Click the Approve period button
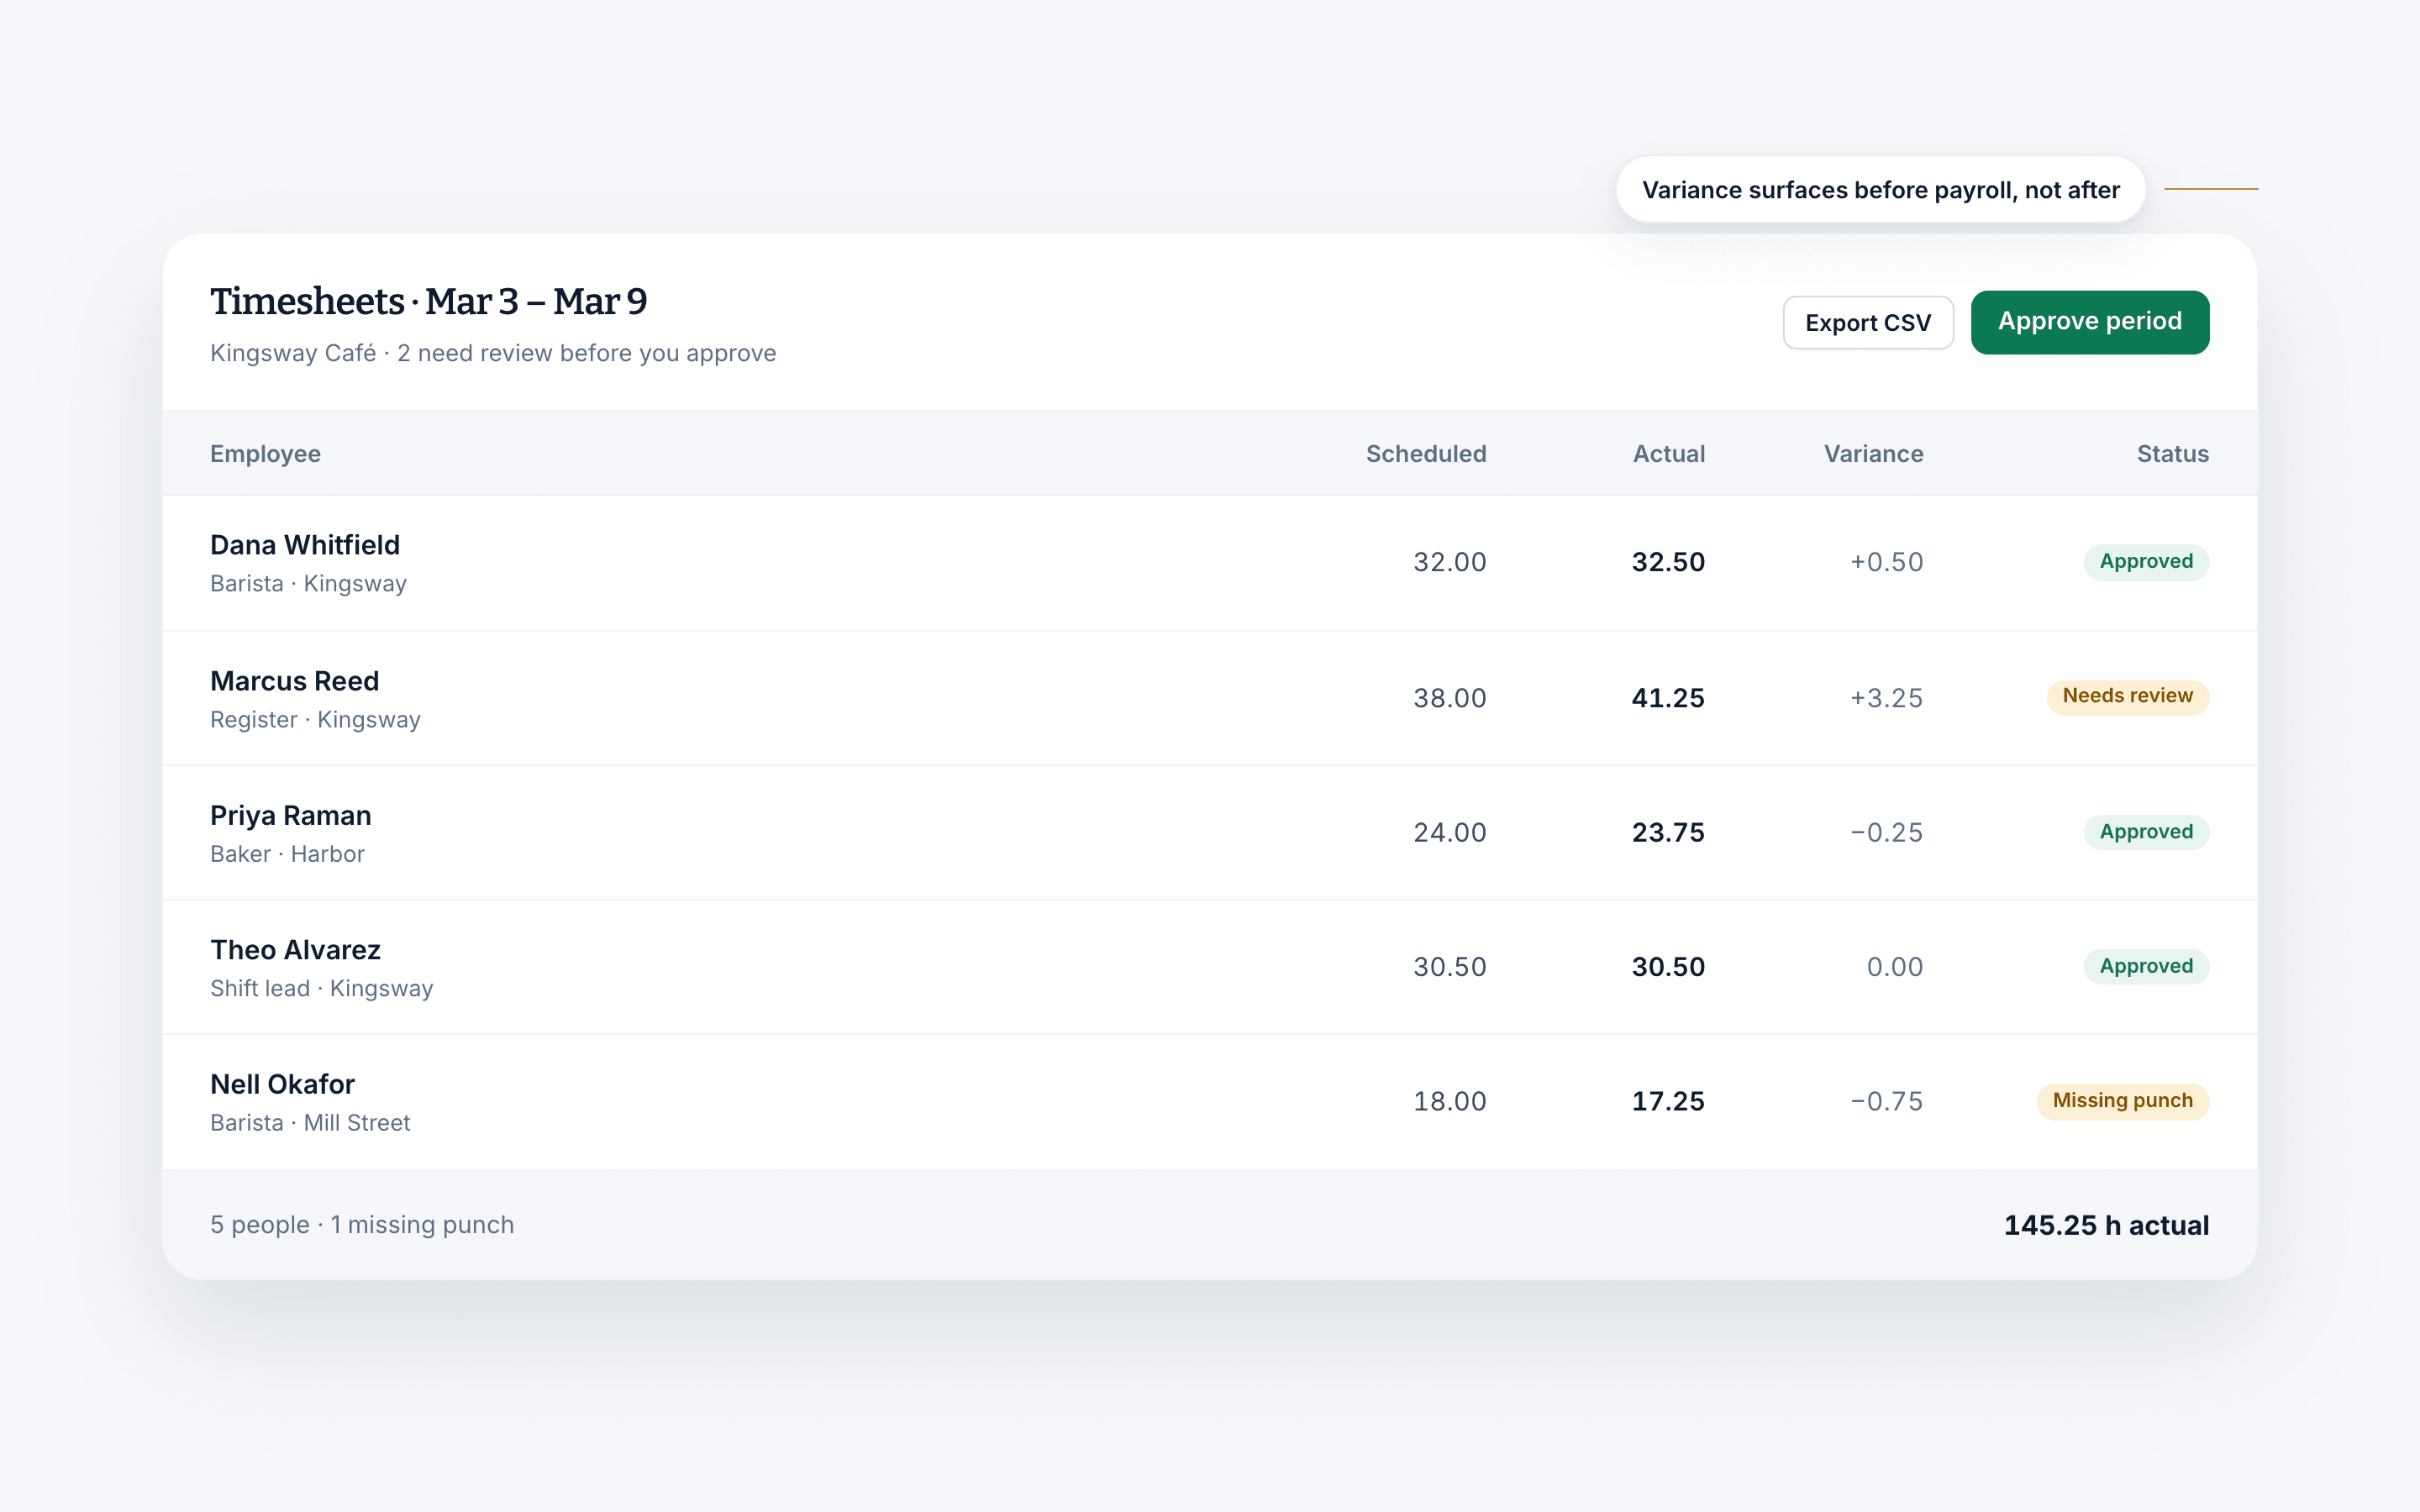Image resolution: width=2420 pixels, height=1512 pixels. pyautogui.click(x=2090, y=322)
